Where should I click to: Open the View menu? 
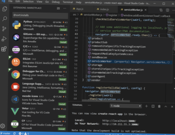pos(40,2)
